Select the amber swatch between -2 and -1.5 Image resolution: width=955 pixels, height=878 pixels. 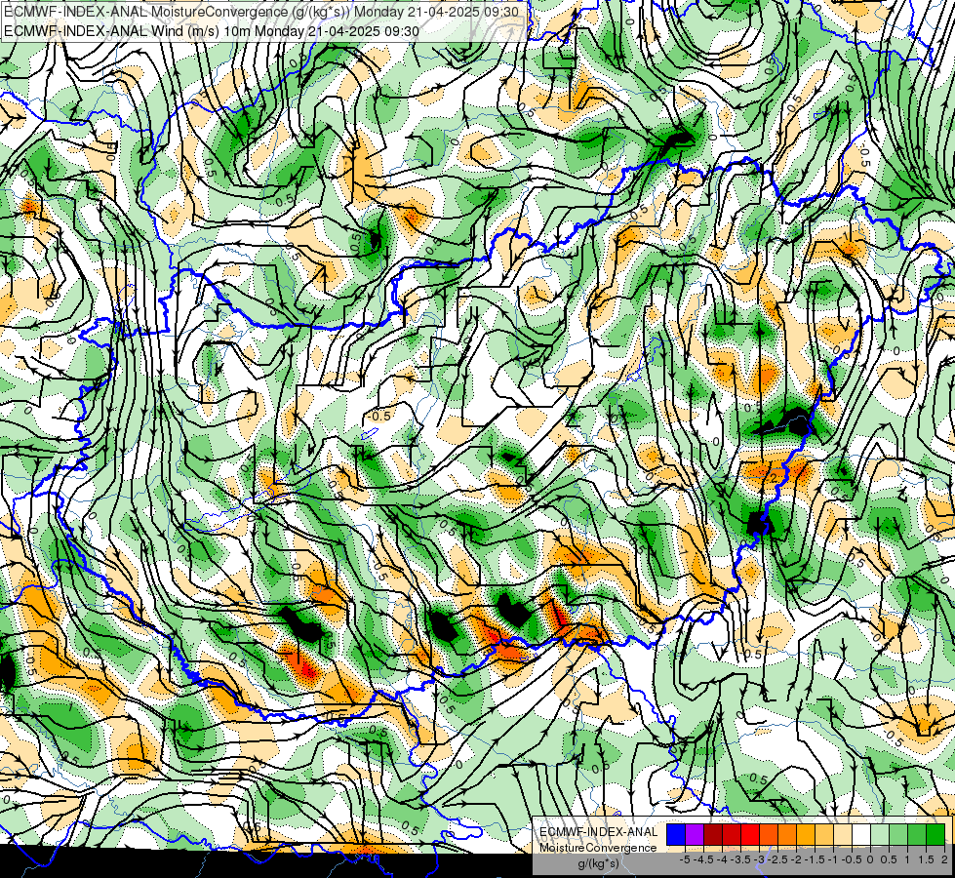click(x=806, y=834)
